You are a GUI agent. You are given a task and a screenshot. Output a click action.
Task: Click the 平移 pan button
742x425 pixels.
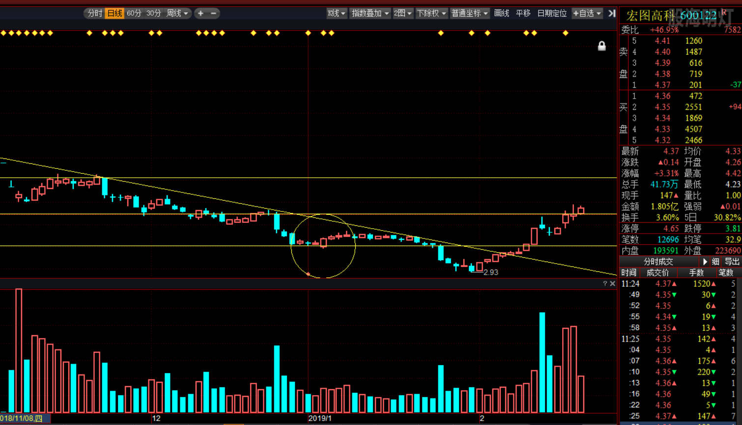pos(523,13)
